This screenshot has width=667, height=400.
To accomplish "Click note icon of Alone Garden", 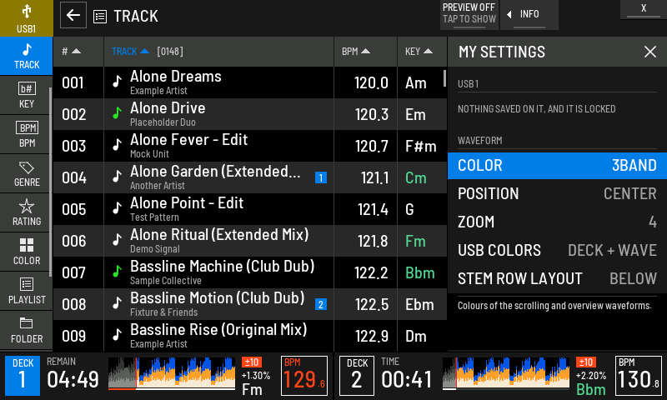I will coord(117,177).
